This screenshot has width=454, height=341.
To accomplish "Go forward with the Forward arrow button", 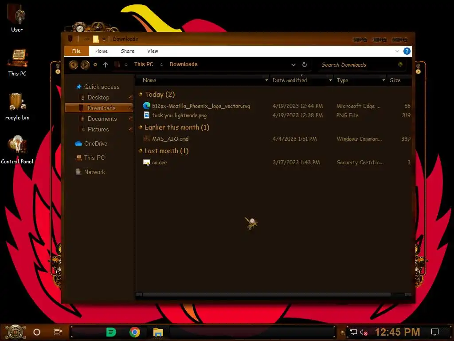I will (85, 65).
